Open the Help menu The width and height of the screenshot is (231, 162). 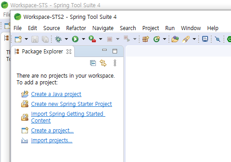[213, 28]
